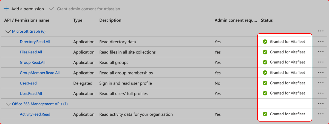Collapse the Microsoft Graph (6) group chevron
The height and width of the screenshot is (124, 329).
coord(8,32)
